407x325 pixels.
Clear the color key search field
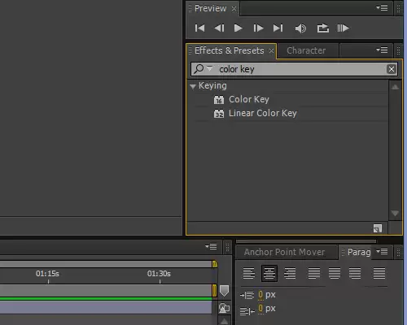(x=392, y=69)
